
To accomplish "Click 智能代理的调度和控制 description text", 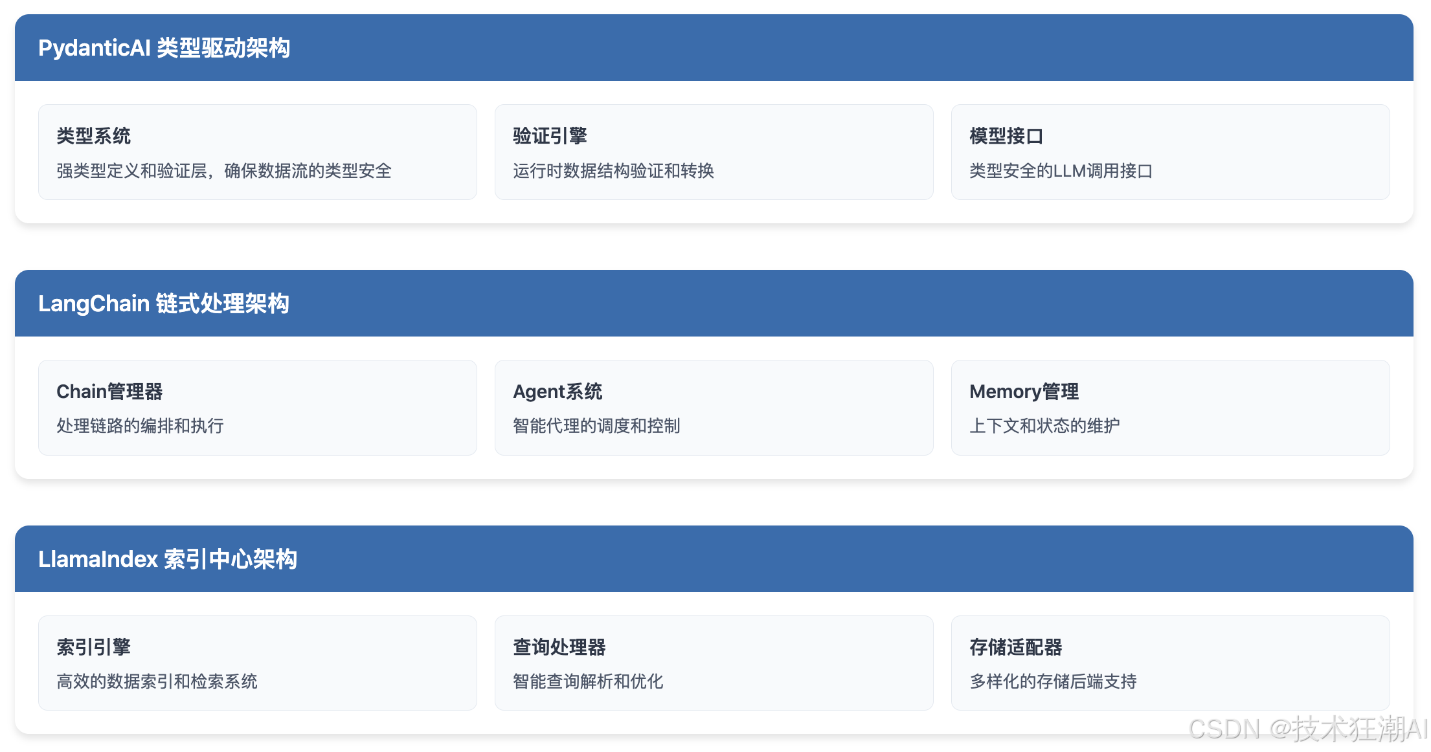I will coord(596,426).
